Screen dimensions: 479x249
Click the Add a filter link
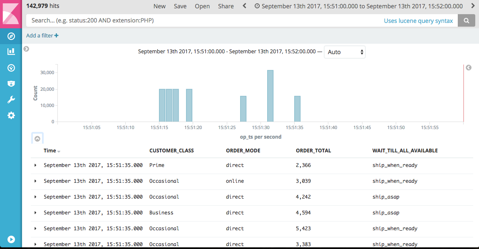(42, 36)
